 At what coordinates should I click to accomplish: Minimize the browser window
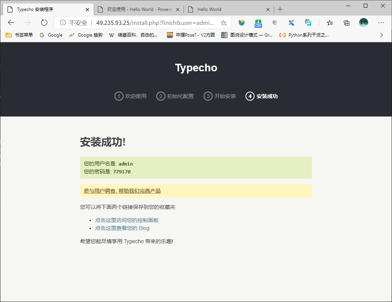(348, 6)
